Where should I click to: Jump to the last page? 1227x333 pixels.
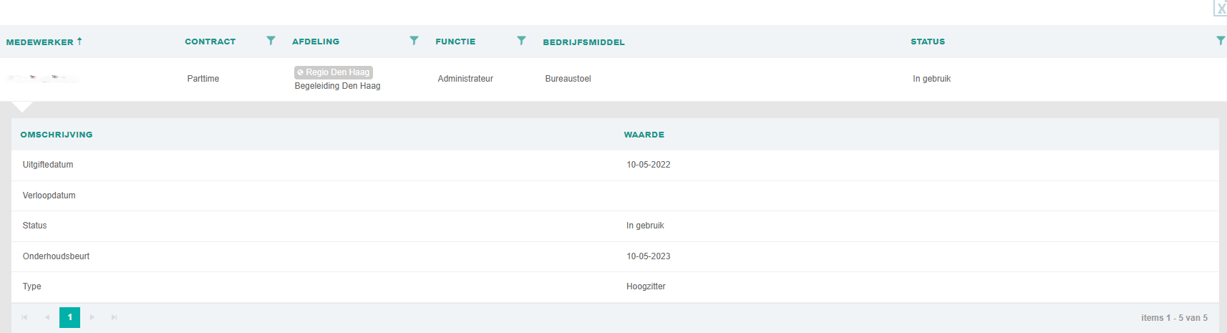point(115,317)
